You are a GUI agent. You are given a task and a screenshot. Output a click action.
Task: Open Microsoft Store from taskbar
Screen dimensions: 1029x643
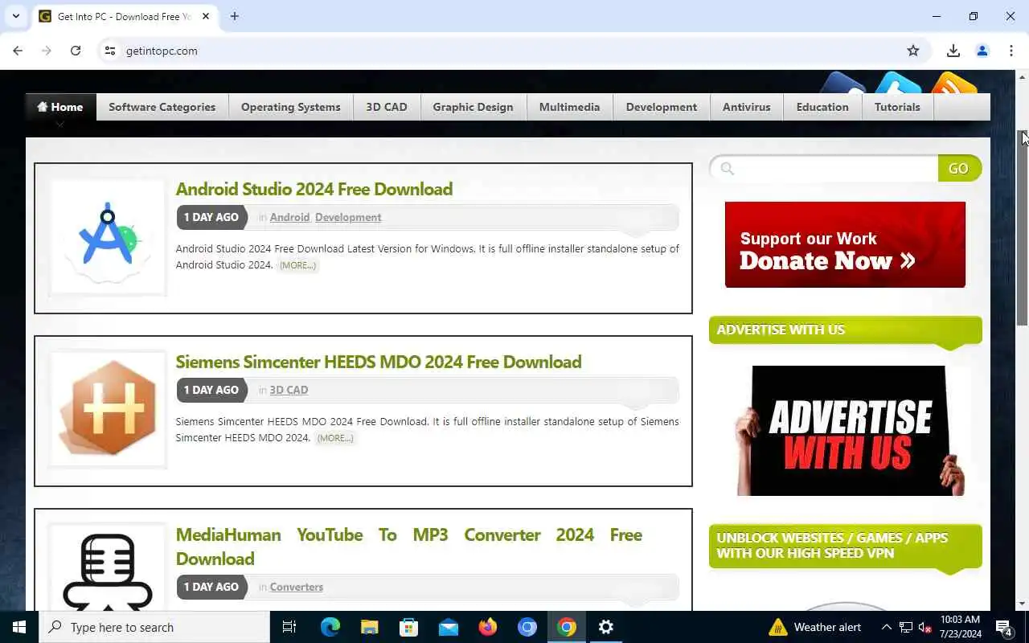click(x=409, y=627)
